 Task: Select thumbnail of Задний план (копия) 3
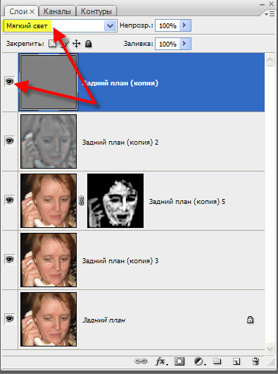(49, 260)
